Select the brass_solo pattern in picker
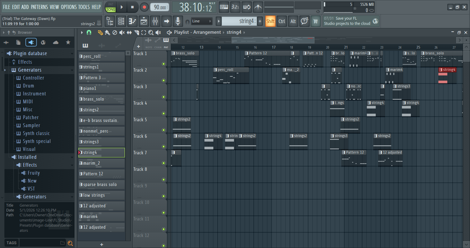The width and height of the screenshot is (470, 248). point(102,99)
